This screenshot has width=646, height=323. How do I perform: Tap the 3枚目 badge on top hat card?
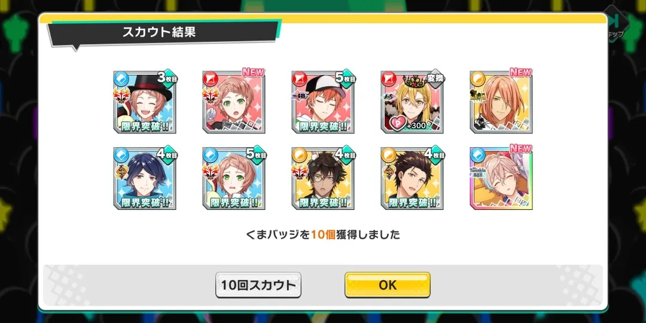point(167,77)
